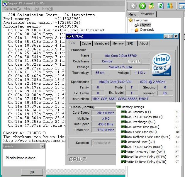The height and width of the screenshot is (177, 185).
Task: Switch to the About tab in CPU-Z
Action: coord(144,43)
